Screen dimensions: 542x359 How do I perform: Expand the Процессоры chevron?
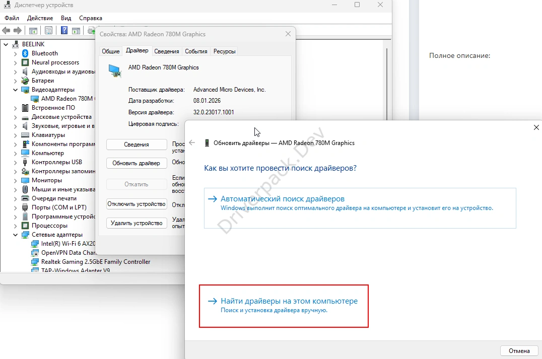[15, 226]
